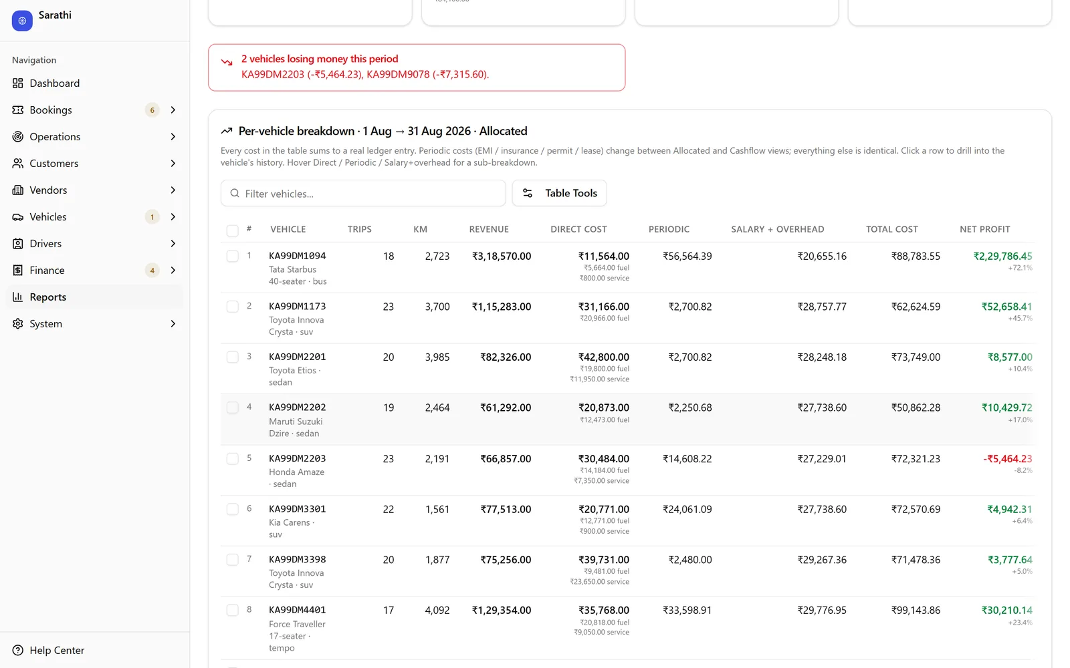Select the checkbox for KA99DM1094
Image resolution: width=1070 pixels, height=668 pixels.
[x=233, y=256]
